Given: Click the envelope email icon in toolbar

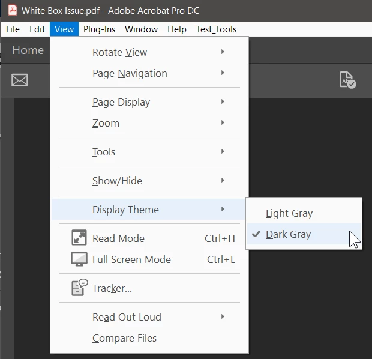Looking at the screenshot, I should pyautogui.click(x=20, y=80).
